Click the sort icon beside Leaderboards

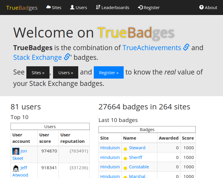tap(98, 7)
